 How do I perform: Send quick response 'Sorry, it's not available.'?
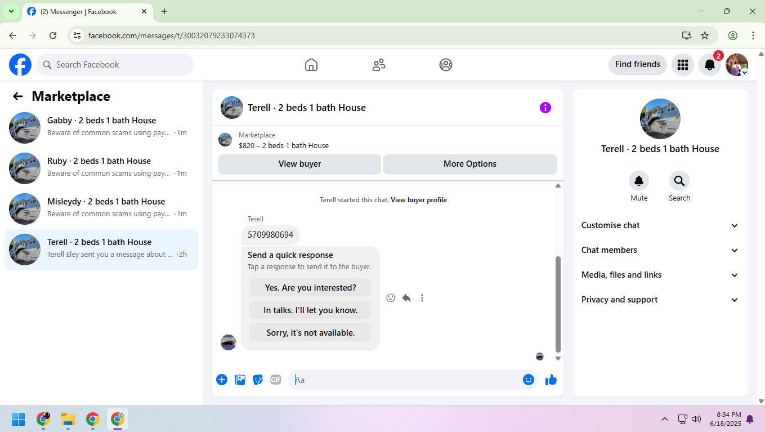(311, 332)
